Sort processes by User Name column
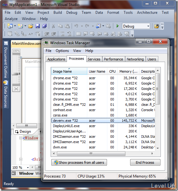Image resolution: width=178 pixels, height=191 pixels. point(97,71)
